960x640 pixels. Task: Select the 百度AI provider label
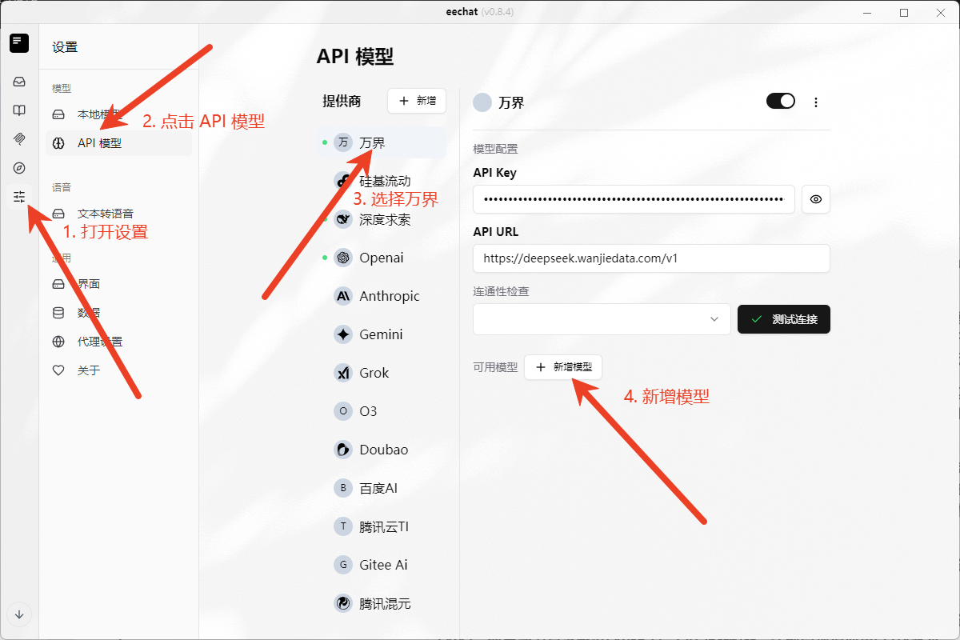click(378, 488)
